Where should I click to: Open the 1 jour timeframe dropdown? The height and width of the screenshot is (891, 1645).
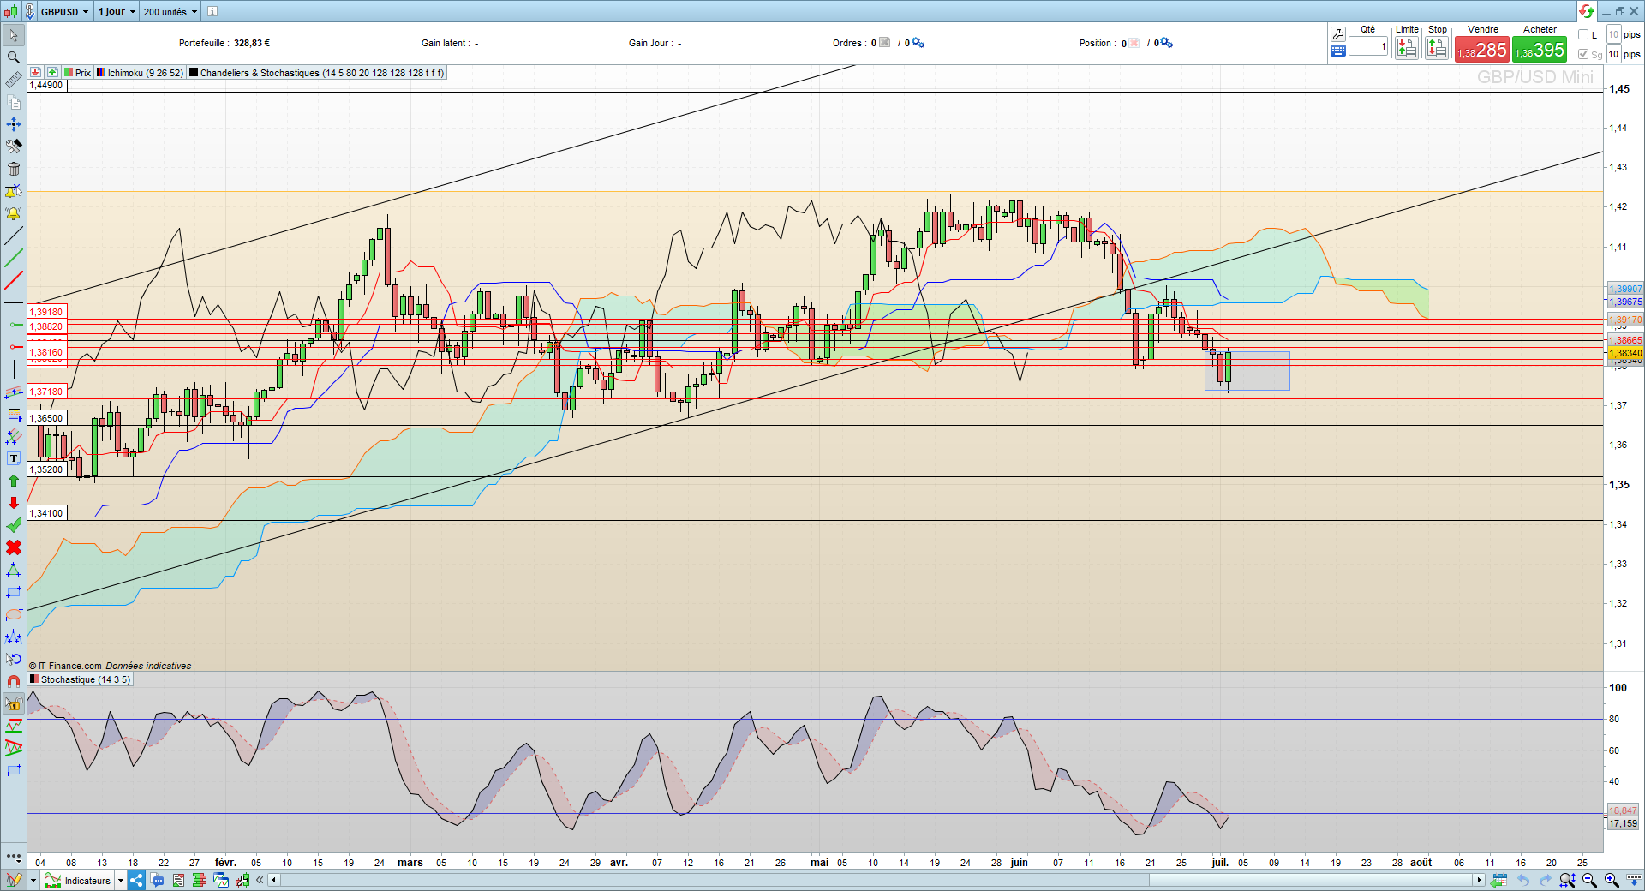point(116,11)
